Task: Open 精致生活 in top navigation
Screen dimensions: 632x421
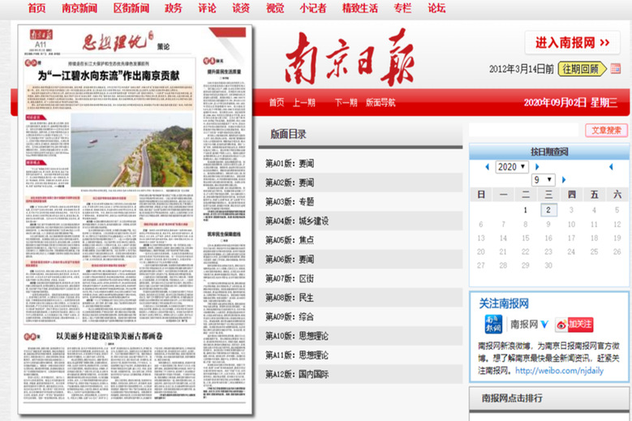Action: click(360, 7)
